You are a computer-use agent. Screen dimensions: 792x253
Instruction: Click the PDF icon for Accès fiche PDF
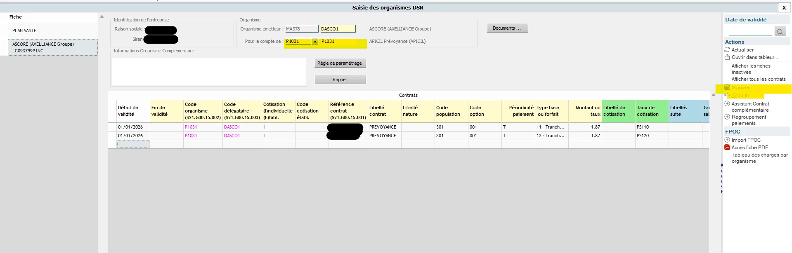(x=727, y=147)
